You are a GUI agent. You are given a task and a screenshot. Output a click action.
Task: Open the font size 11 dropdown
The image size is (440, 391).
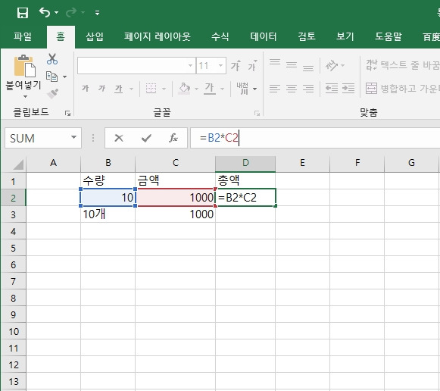click(221, 66)
